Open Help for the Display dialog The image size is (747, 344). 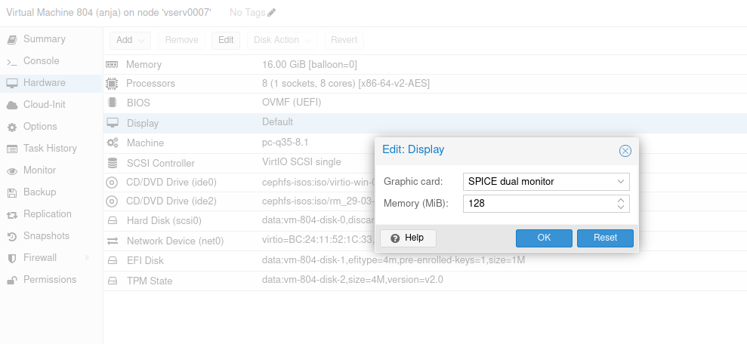[x=408, y=238]
